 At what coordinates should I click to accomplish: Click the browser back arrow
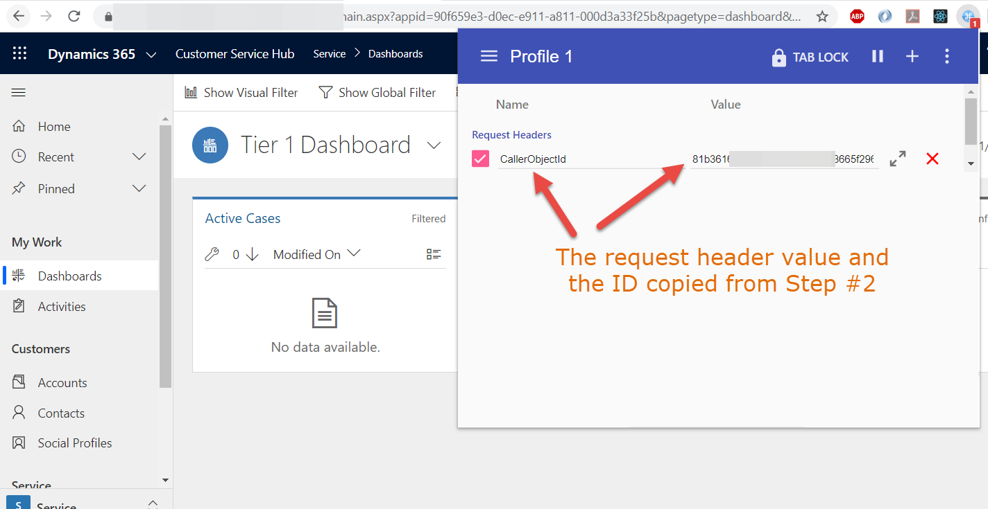(x=19, y=16)
